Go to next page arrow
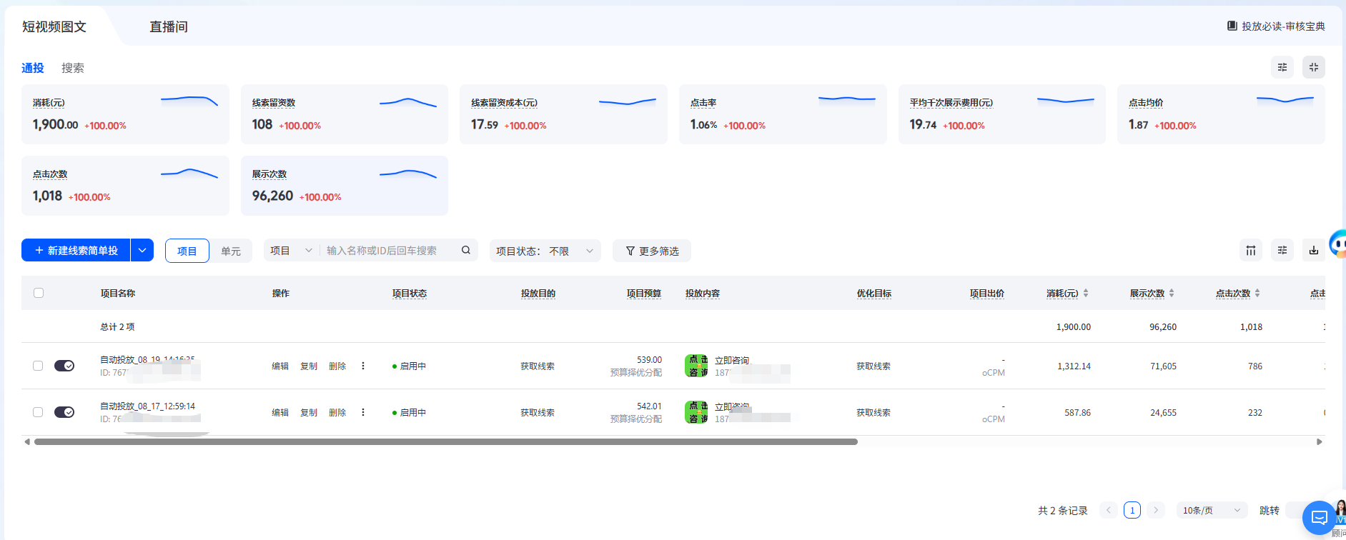 1156,510
